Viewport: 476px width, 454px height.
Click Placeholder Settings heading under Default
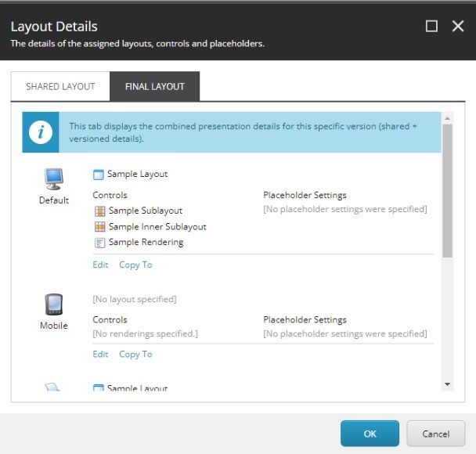pos(305,195)
